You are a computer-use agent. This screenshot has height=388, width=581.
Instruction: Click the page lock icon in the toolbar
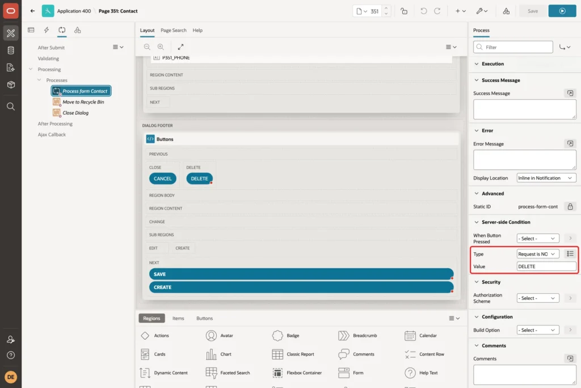click(404, 11)
